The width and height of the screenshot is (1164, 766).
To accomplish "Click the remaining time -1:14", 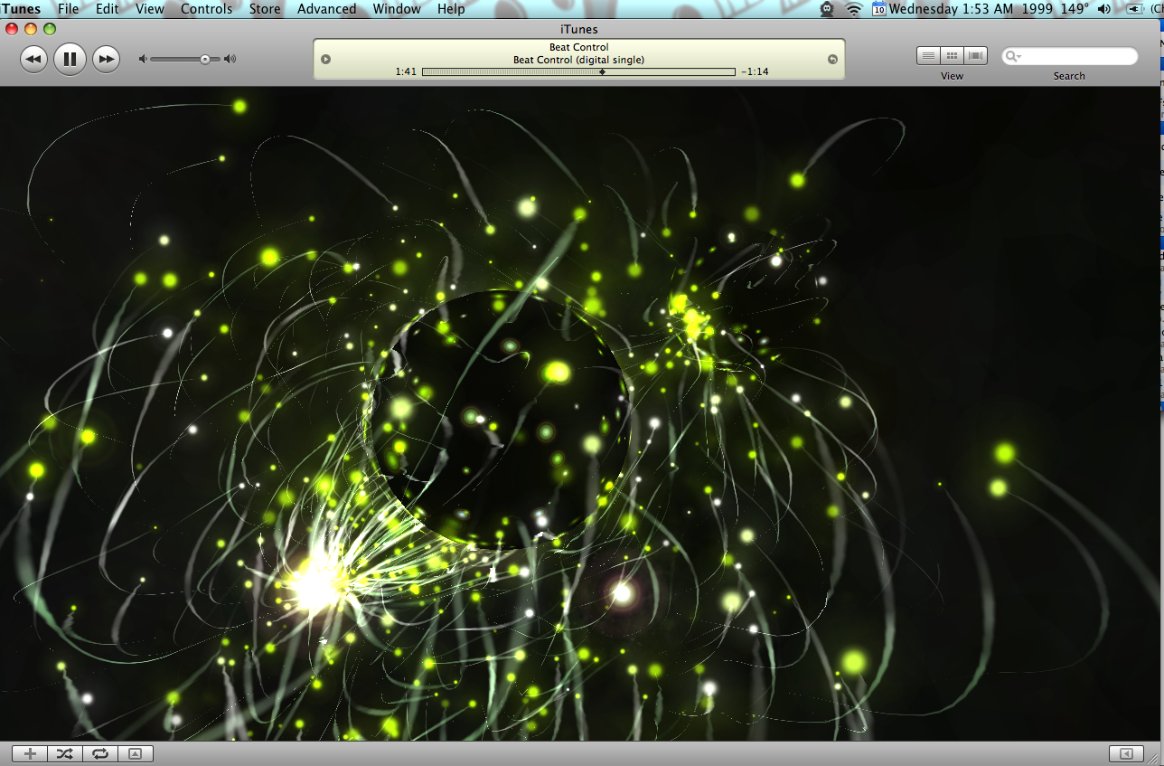I will [756, 71].
